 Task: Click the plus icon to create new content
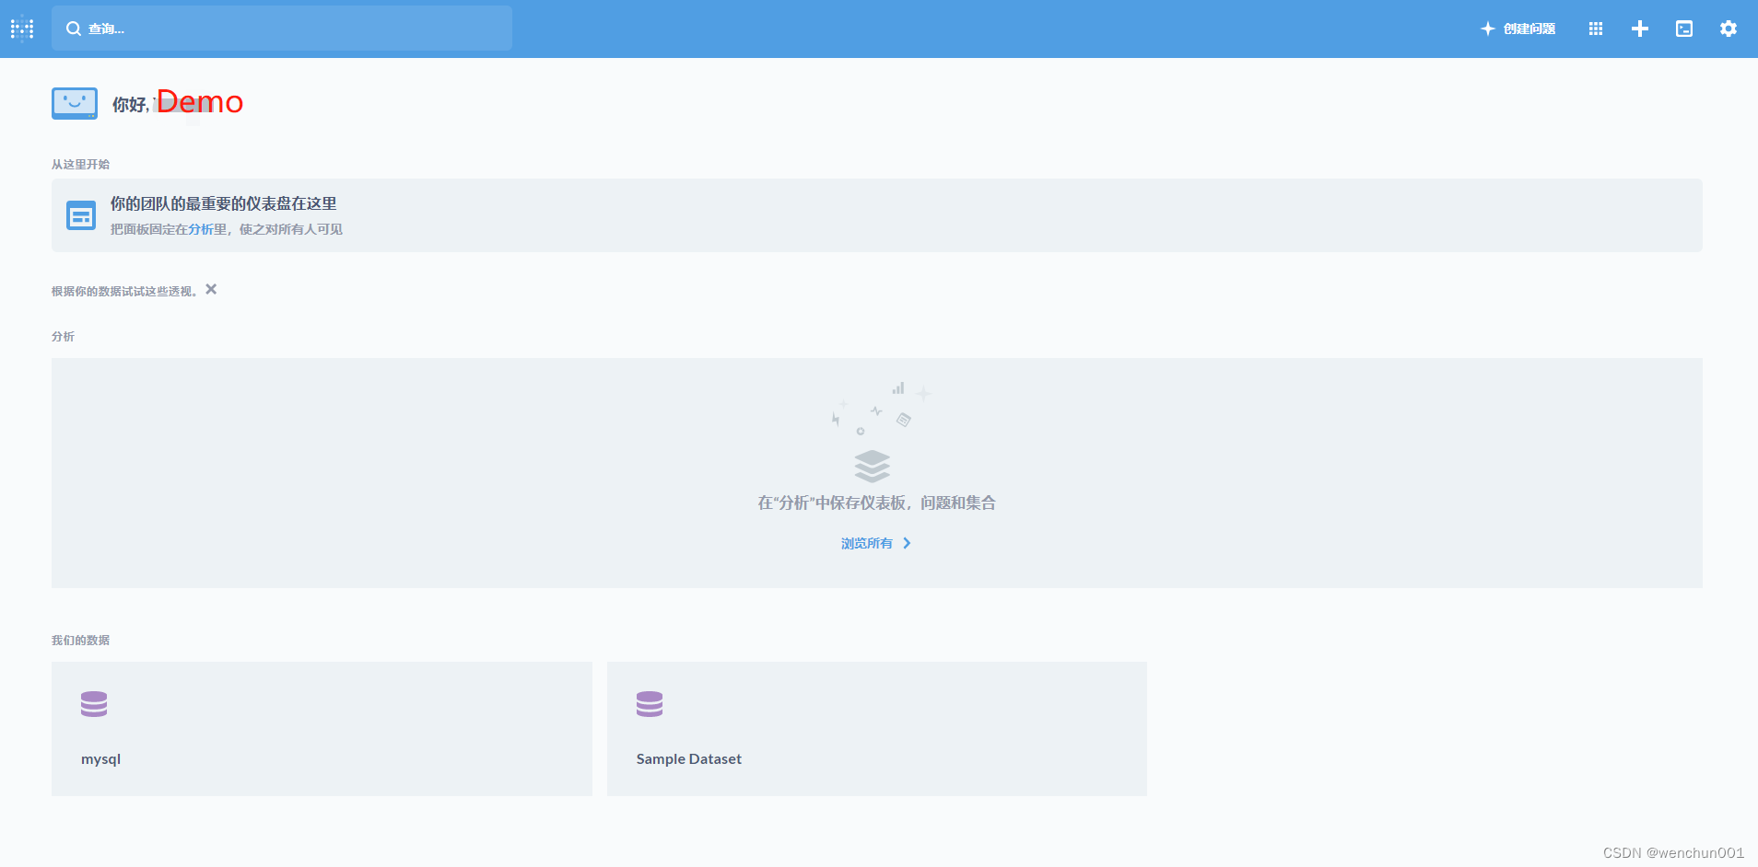[x=1640, y=29]
